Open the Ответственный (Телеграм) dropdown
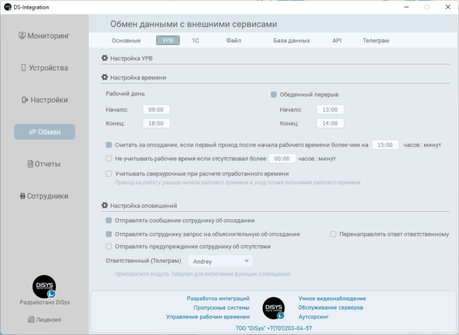 (x=220, y=262)
